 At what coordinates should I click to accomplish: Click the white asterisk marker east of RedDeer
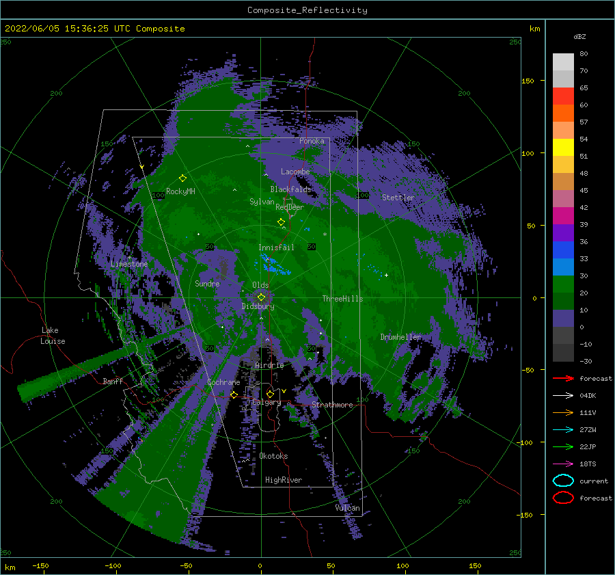pyautogui.click(x=325, y=235)
